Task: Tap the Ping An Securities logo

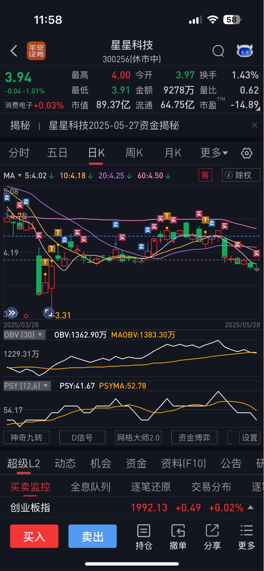Action: (36, 51)
